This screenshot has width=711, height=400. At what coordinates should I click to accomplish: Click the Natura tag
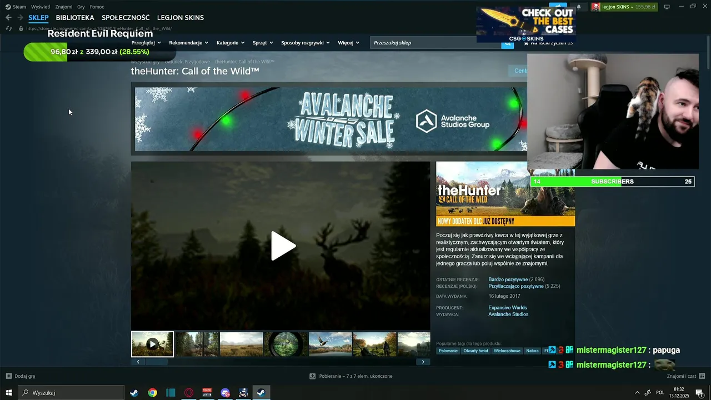[x=533, y=351]
